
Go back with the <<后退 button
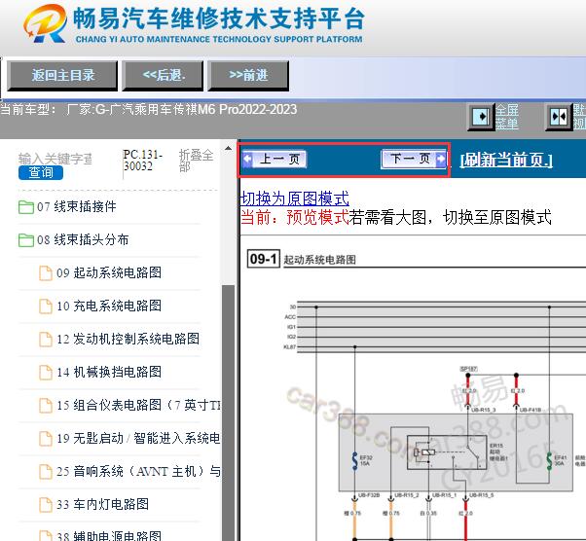point(163,76)
